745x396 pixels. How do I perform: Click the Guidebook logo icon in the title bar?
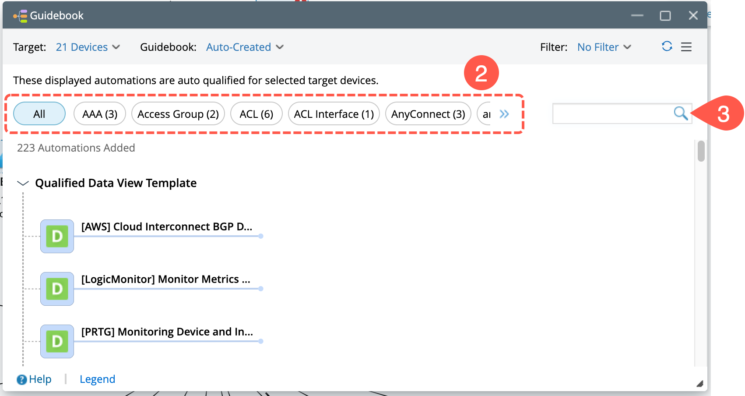tap(21, 16)
